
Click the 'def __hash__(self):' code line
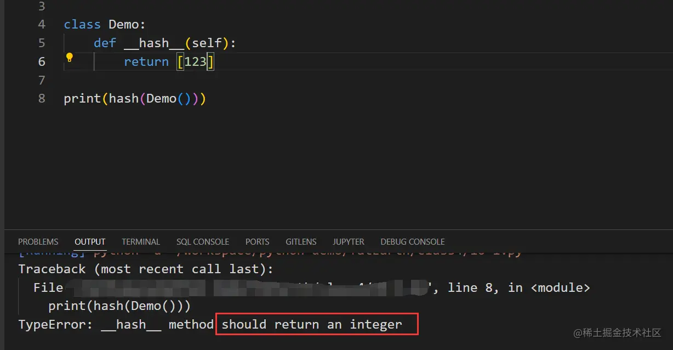click(164, 43)
